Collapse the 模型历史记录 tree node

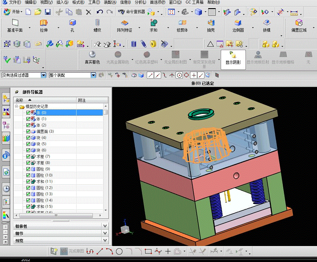point(17,107)
